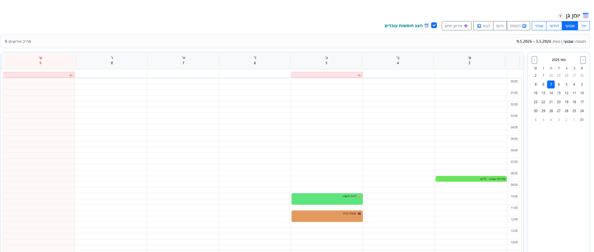Select day 14 in the mini calendar
The height and width of the screenshot is (252, 594).
click(551, 93)
